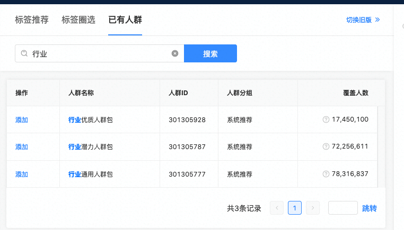This screenshot has width=404, height=230.
Task: Click the 人群ID column header
Action: pos(178,93)
